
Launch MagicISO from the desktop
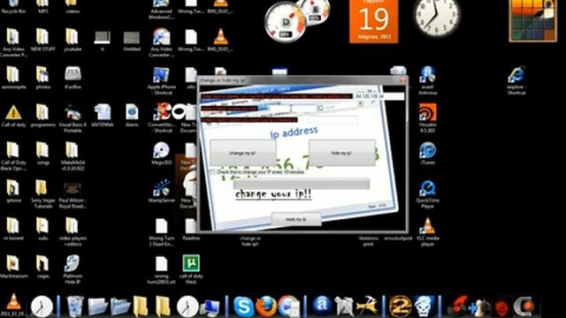161,154
